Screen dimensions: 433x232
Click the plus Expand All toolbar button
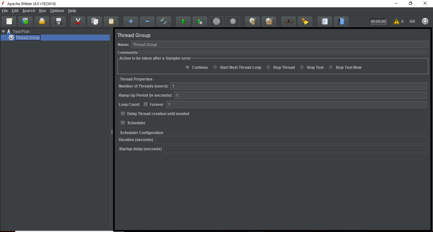pos(131,22)
